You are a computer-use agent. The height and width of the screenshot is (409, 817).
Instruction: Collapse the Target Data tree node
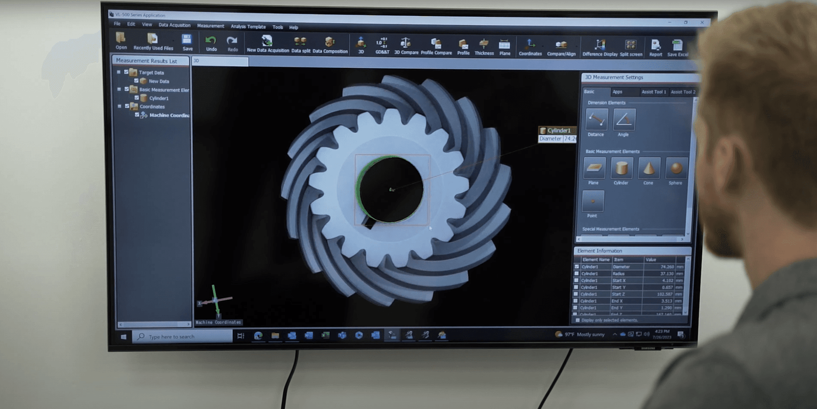tap(118, 72)
